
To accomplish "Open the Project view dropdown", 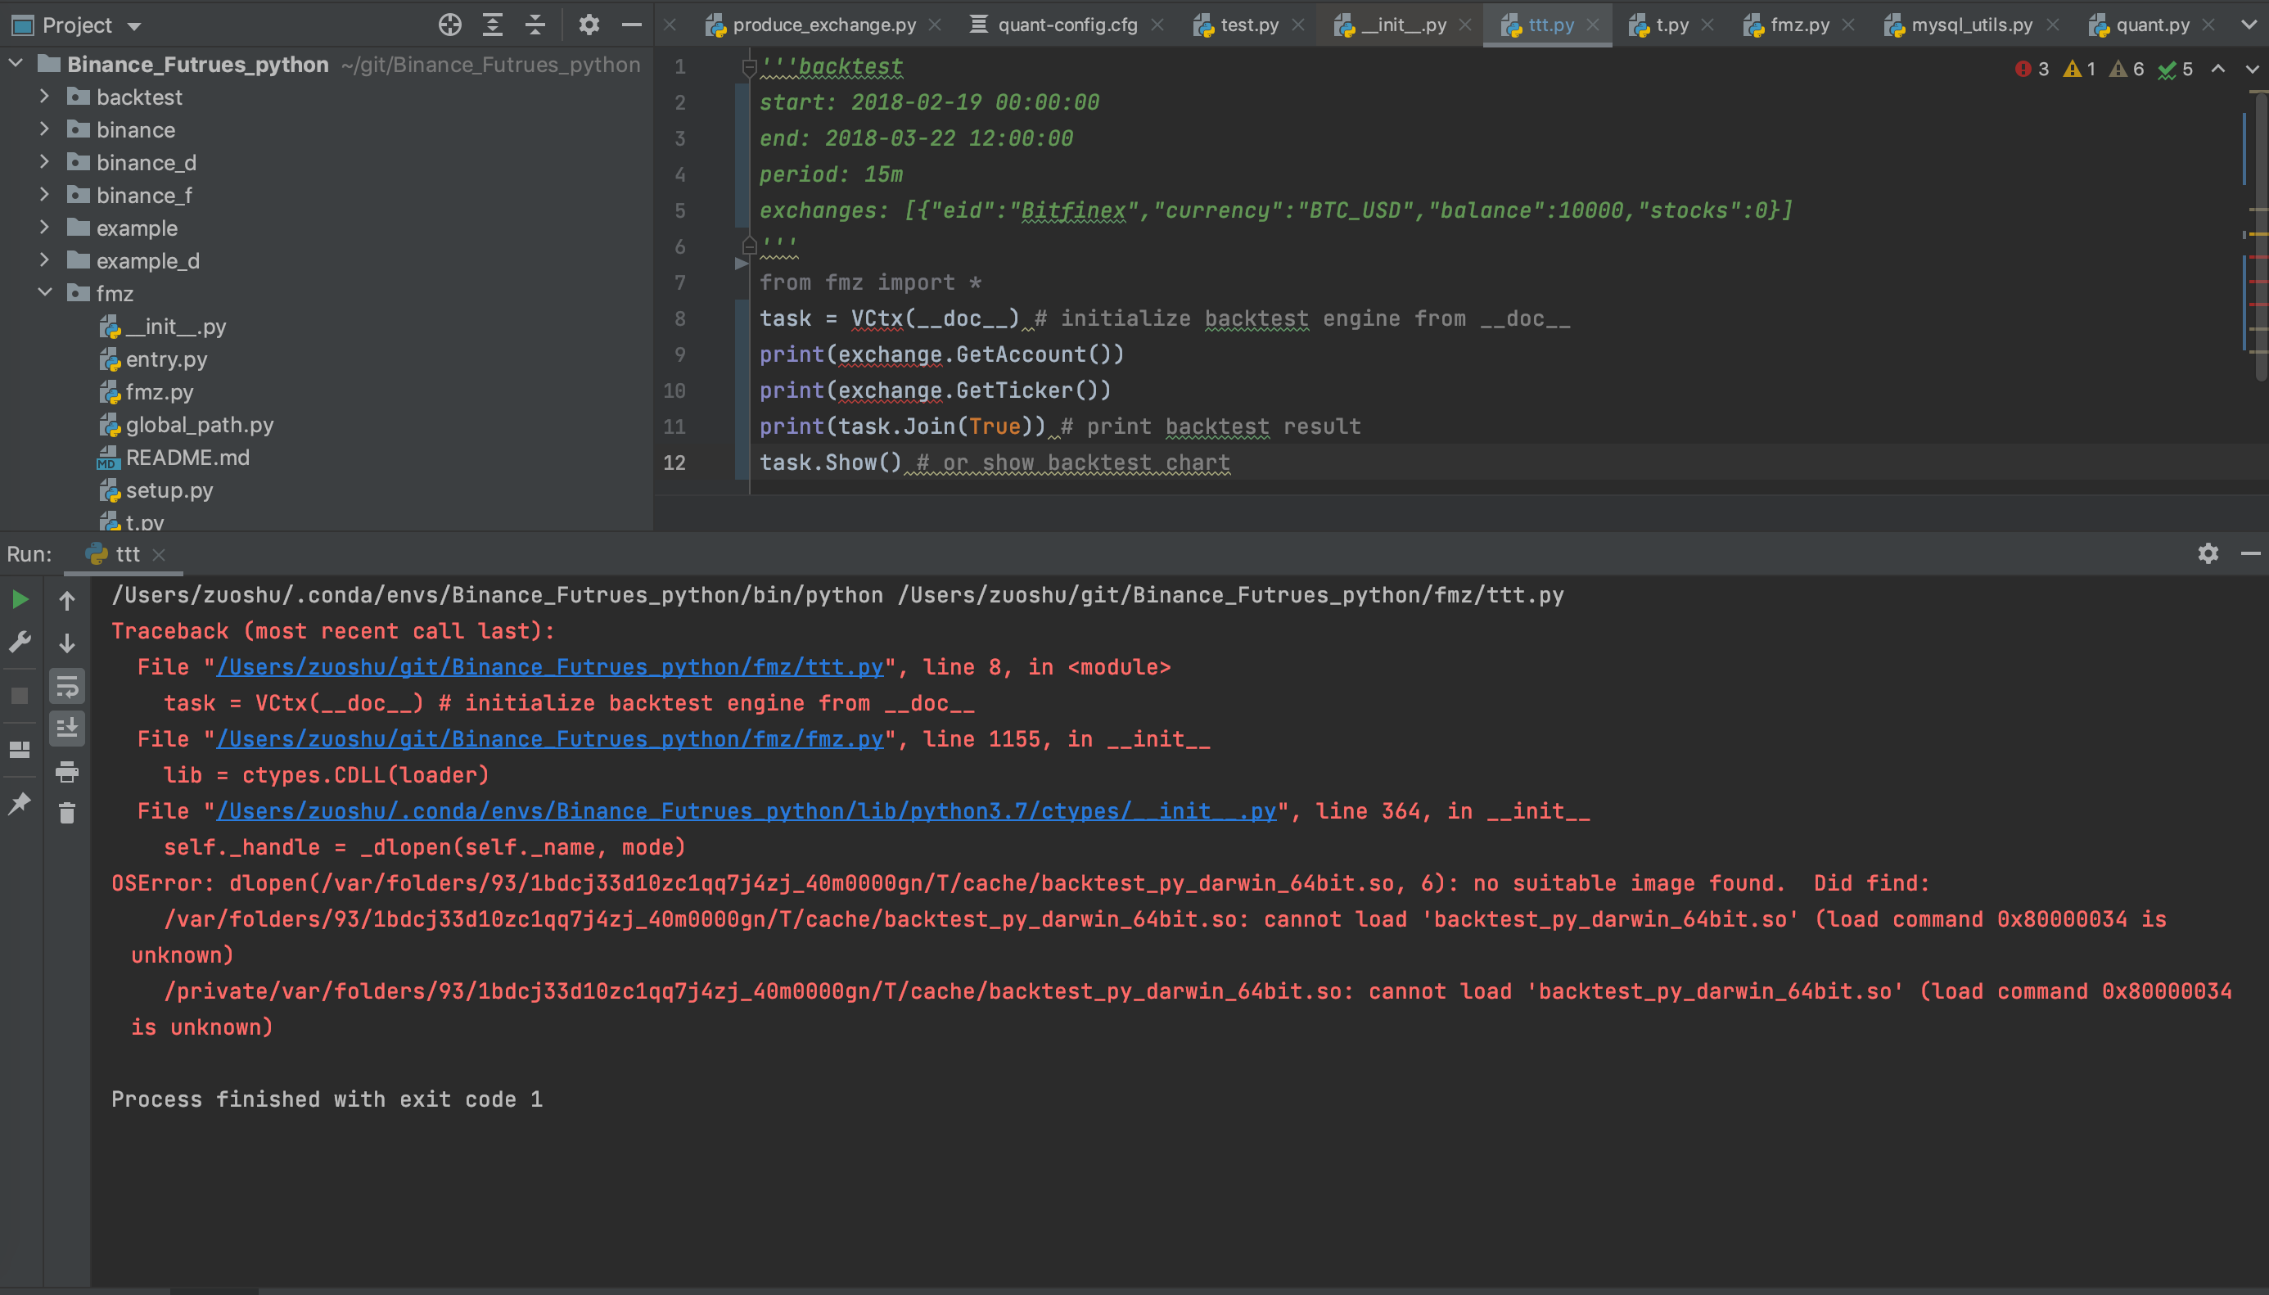I will [134, 26].
